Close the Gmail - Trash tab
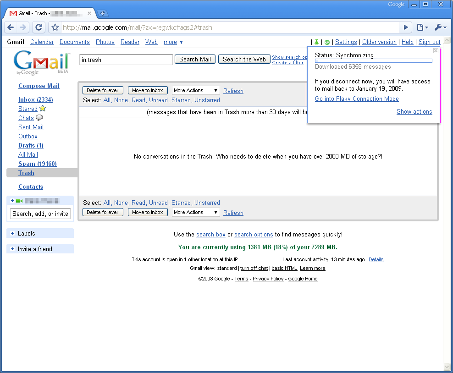The image size is (453, 373). pos(89,13)
